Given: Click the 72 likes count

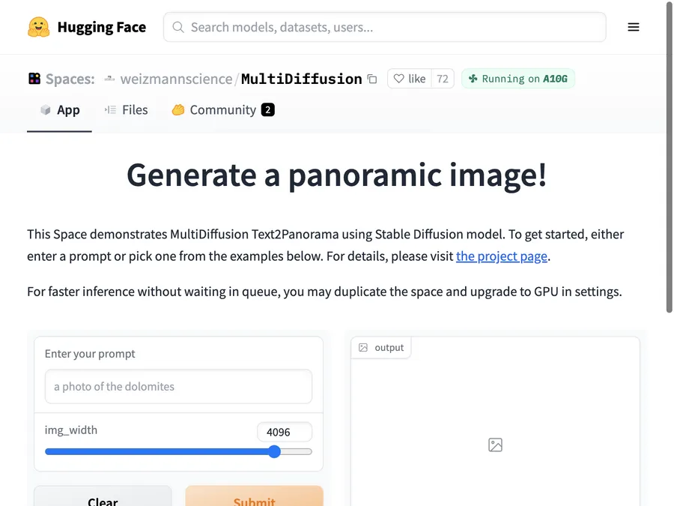Looking at the screenshot, I should (x=443, y=79).
